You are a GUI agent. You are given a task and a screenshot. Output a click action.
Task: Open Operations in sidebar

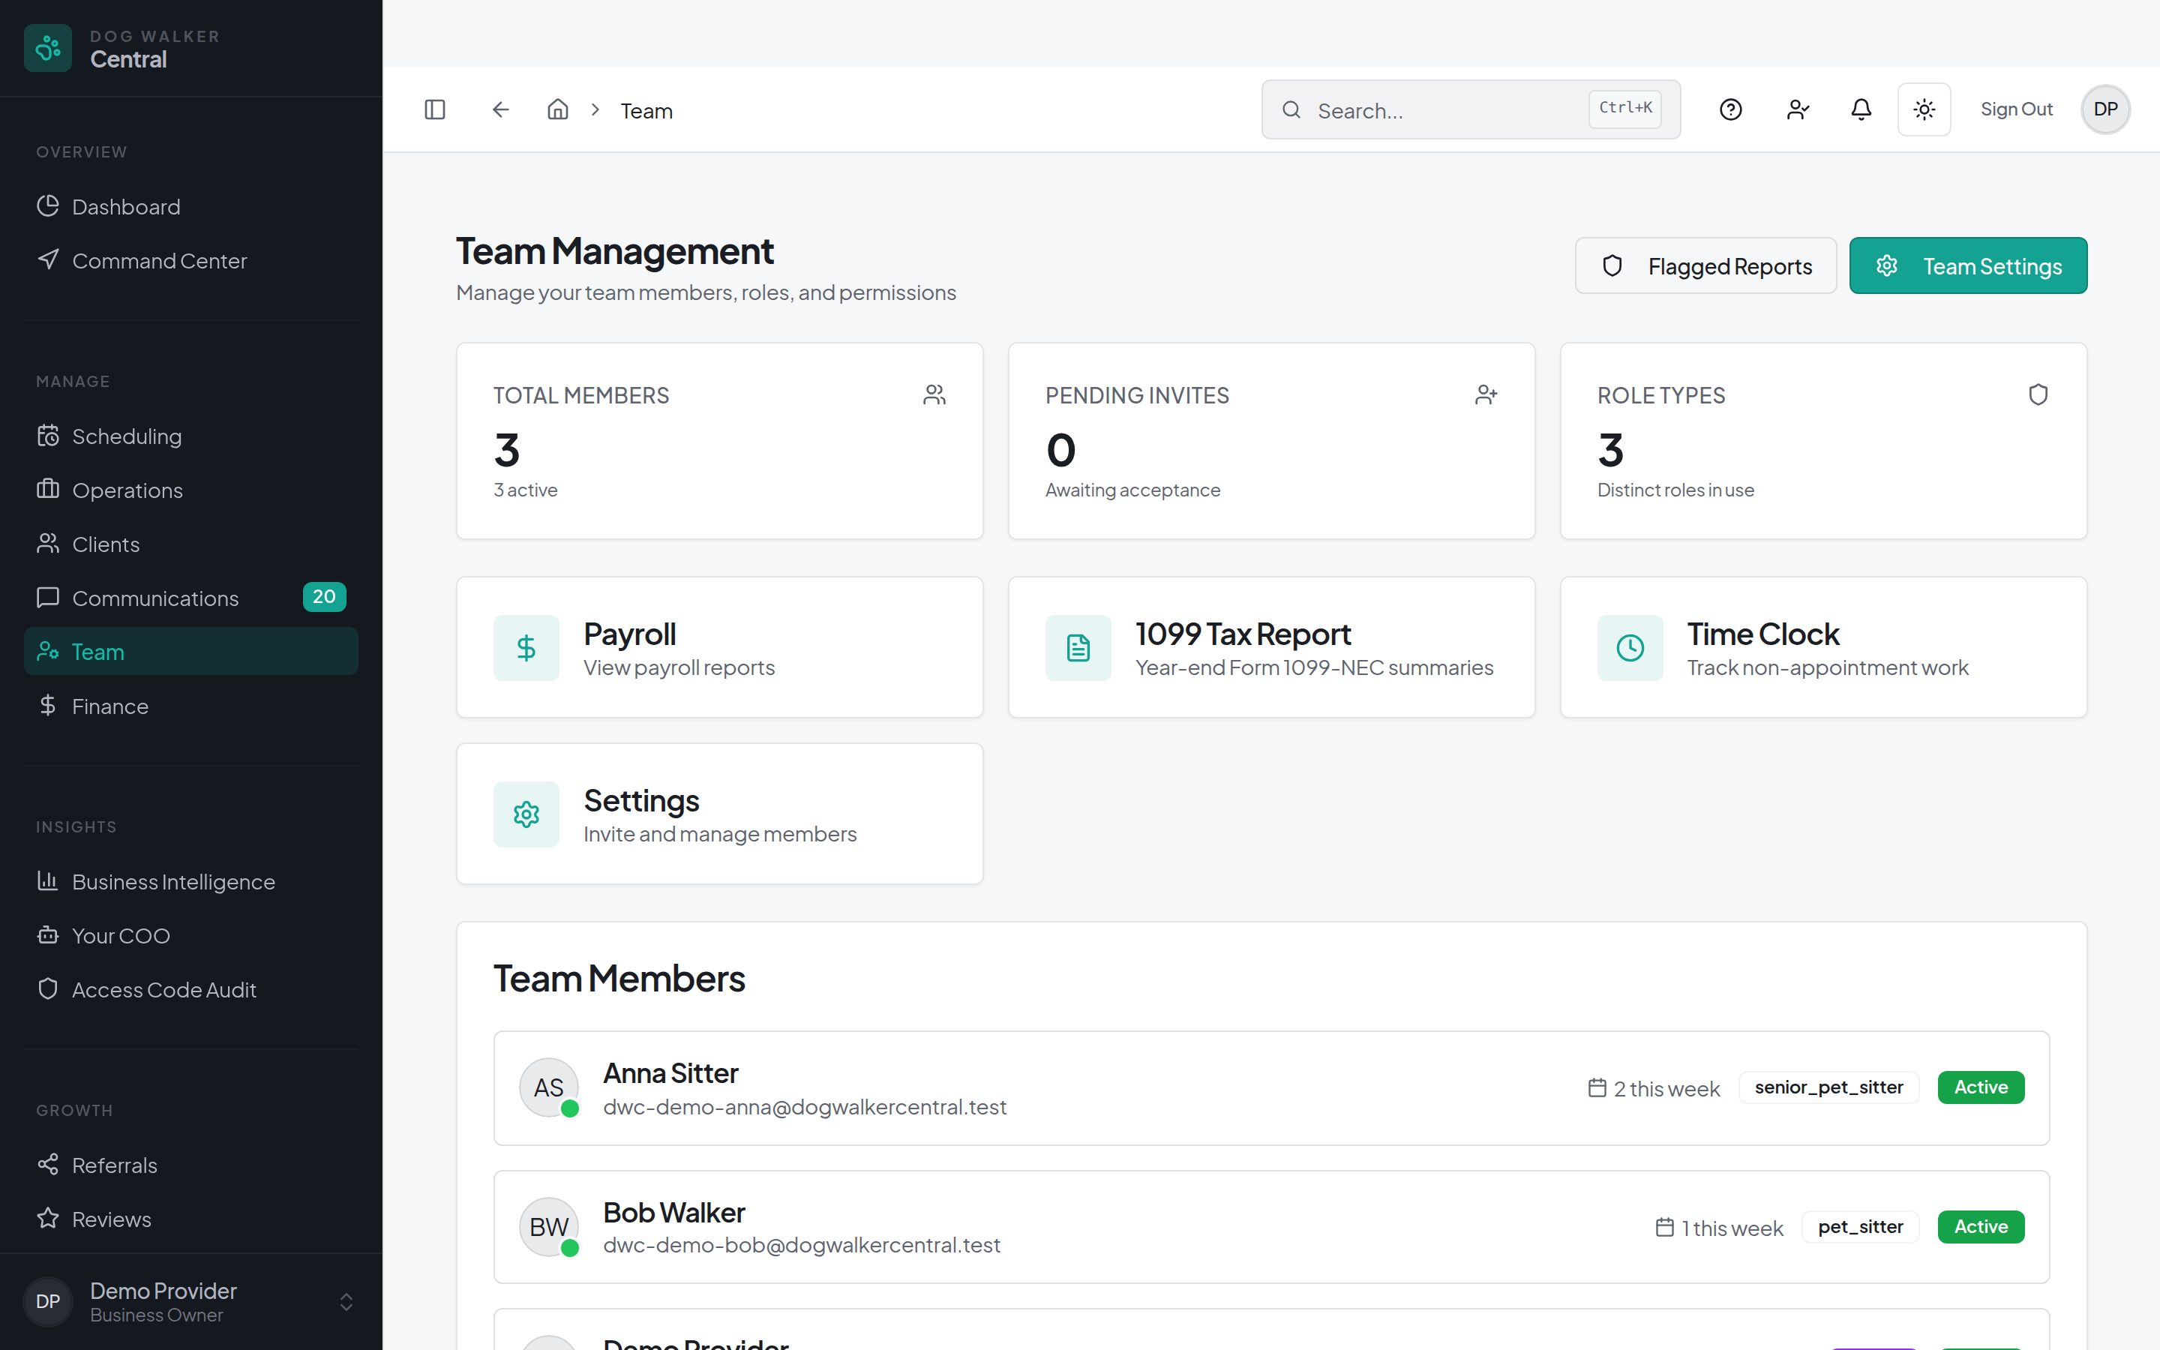point(191,490)
